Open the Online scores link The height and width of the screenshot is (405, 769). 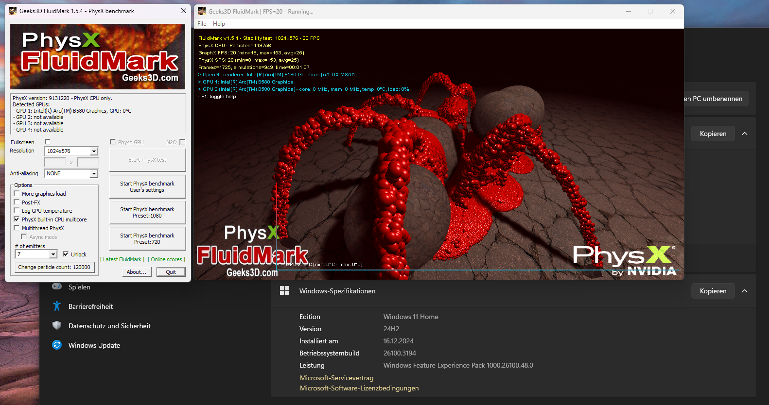(x=167, y=259)
